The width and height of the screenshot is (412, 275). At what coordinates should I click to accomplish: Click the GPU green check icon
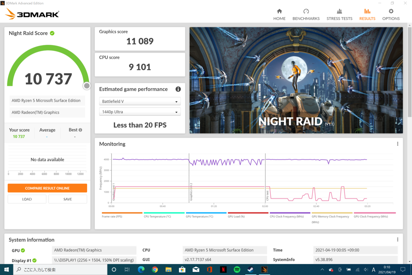click(x=23, y=250)
